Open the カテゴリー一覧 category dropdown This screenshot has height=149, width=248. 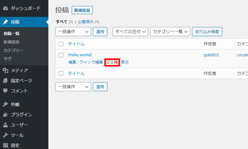coord(170,32)
